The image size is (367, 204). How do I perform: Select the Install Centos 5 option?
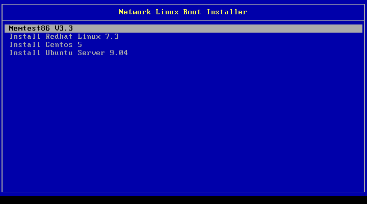tap(46, 45)
